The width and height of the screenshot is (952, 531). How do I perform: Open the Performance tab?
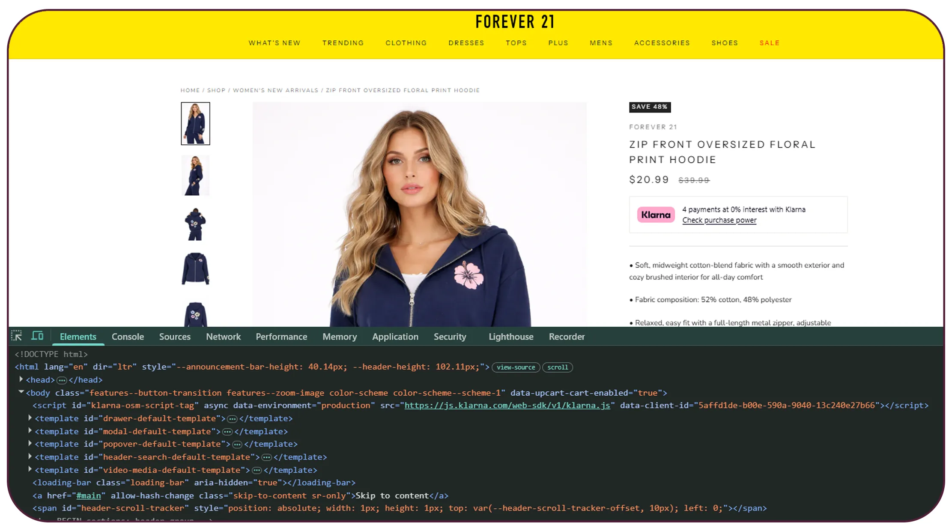pyautogui.click(x=281, y=337)
